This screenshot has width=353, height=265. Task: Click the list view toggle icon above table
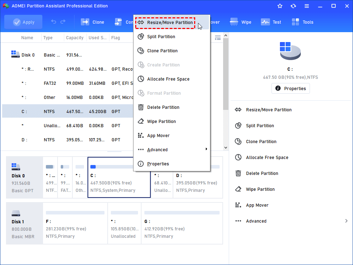point(218,38)
